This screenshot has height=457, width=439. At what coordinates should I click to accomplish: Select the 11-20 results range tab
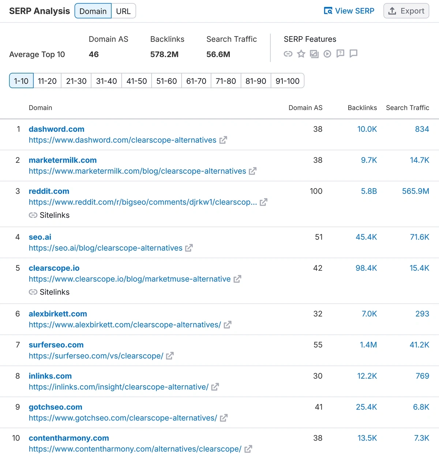47,81
